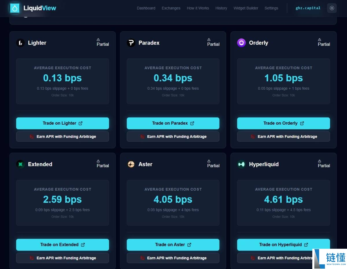Click the 0.13 bps execution cost value
The height and width of the screenshot is (269, 347).
(62, 78)
